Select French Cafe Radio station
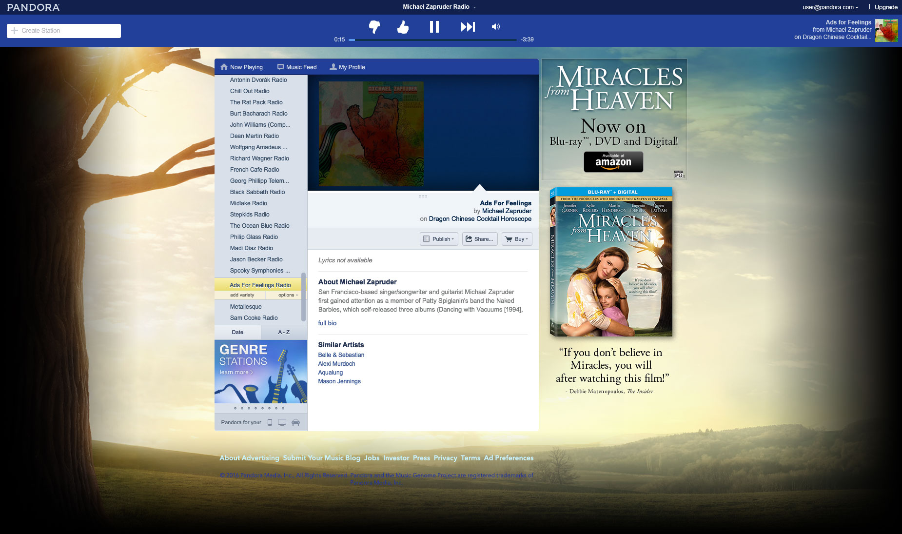The image size is (902, 534). click(255, 170)
